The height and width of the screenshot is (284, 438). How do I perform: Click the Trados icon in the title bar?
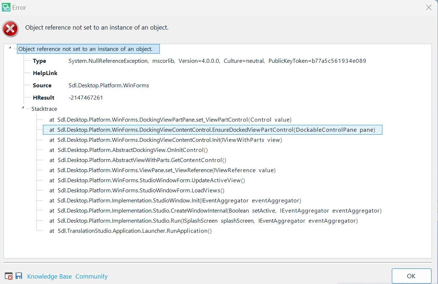(6, 6)
